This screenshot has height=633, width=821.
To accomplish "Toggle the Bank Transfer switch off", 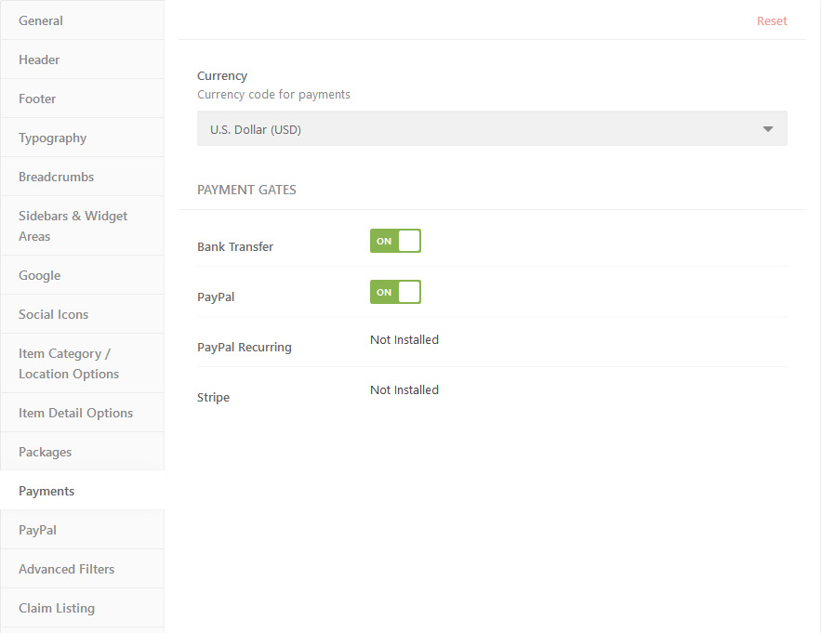I will 395,241.
